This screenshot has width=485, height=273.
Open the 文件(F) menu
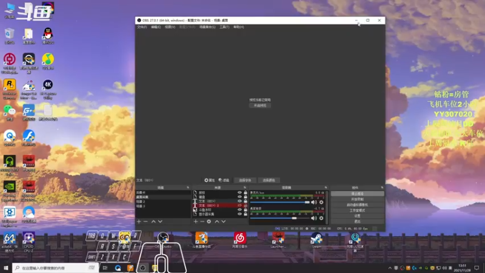point(142,27)
